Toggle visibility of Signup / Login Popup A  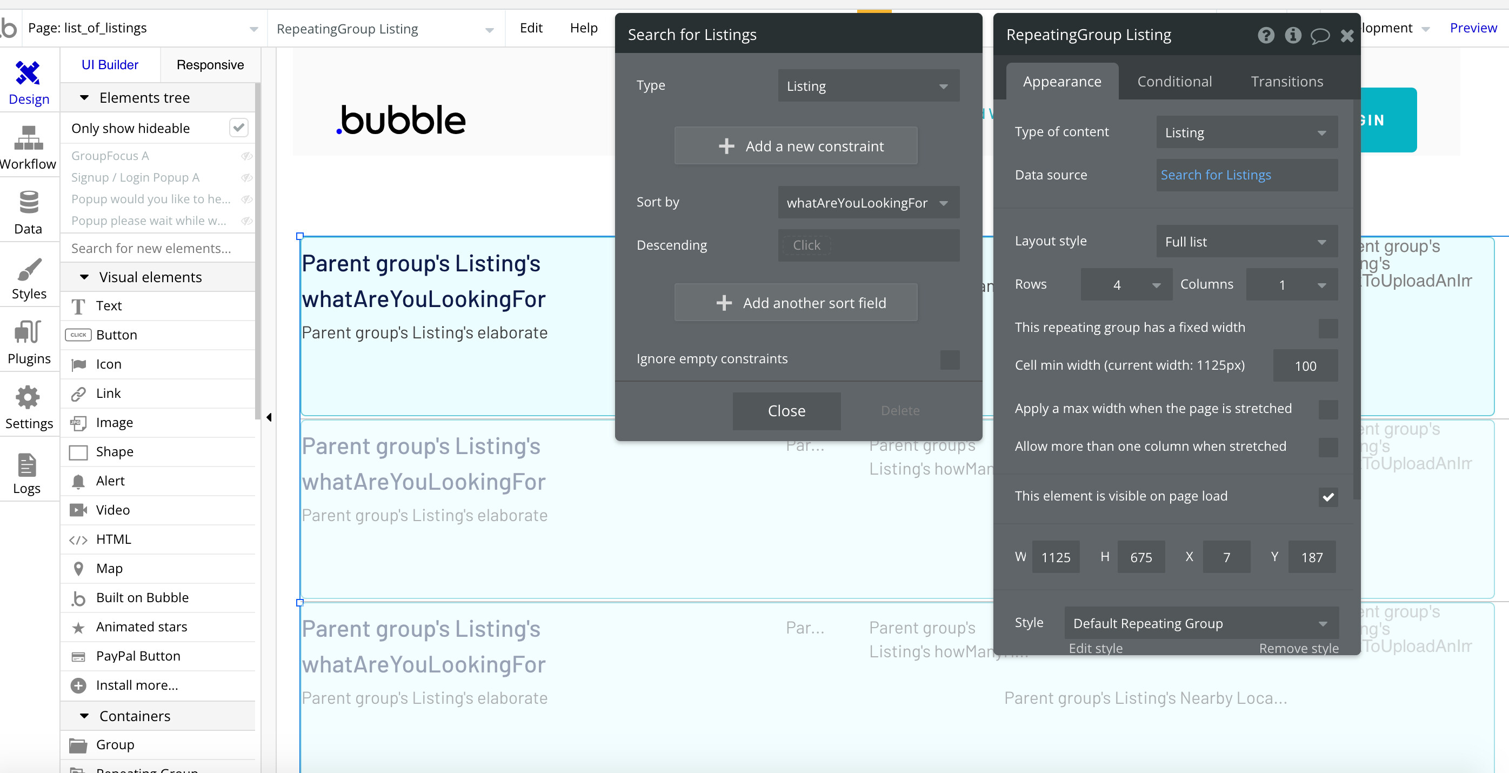pos(246,177)
